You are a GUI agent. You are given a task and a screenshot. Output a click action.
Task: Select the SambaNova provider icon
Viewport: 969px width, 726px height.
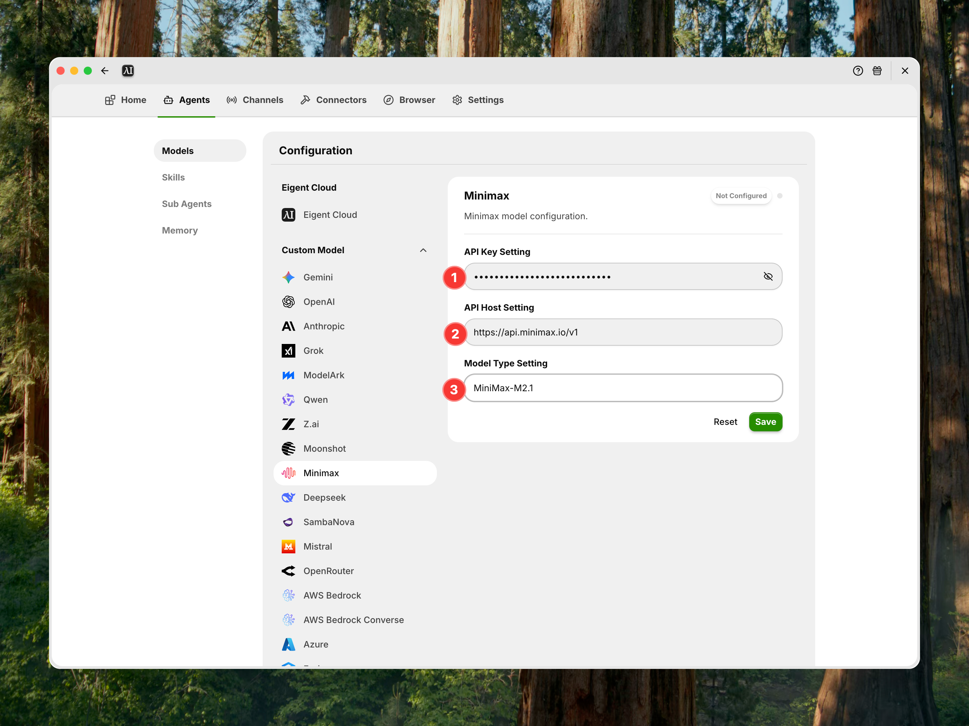[288, 522]
